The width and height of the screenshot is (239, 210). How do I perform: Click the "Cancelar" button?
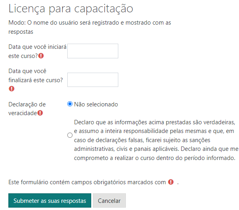109,200
